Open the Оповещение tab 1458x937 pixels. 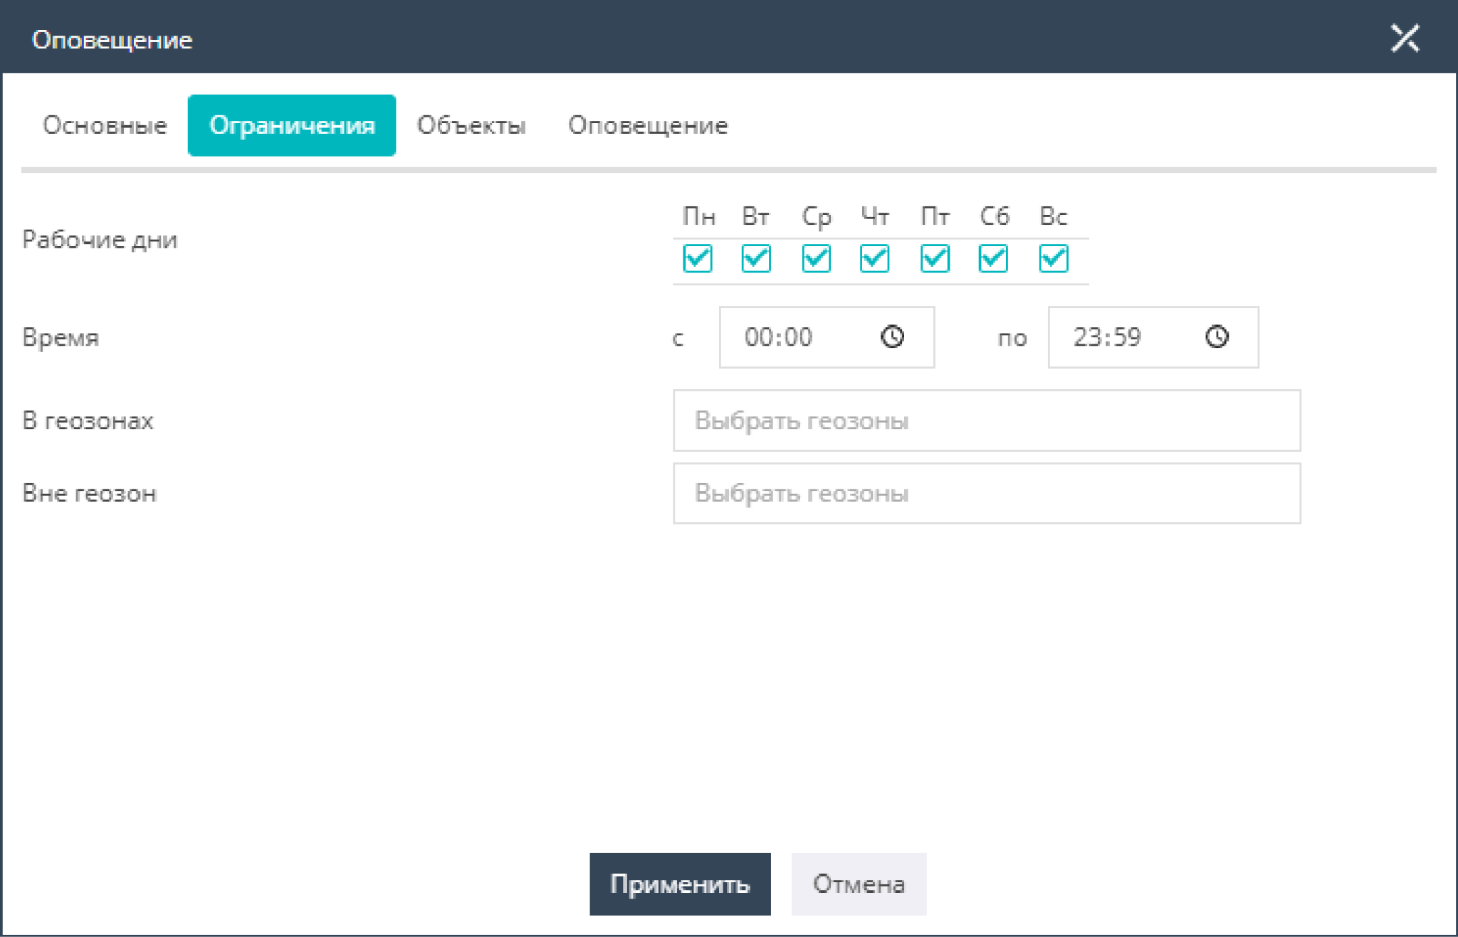pyautogui.click(x=648, y=125)
